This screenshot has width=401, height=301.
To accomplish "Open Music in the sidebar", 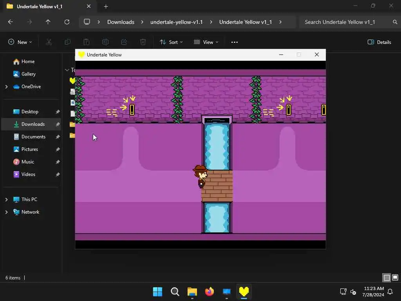I will click(28, 162).
